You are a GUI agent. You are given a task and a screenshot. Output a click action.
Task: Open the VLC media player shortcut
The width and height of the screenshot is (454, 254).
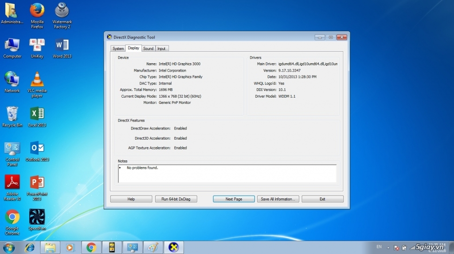(x=37, y=80)
